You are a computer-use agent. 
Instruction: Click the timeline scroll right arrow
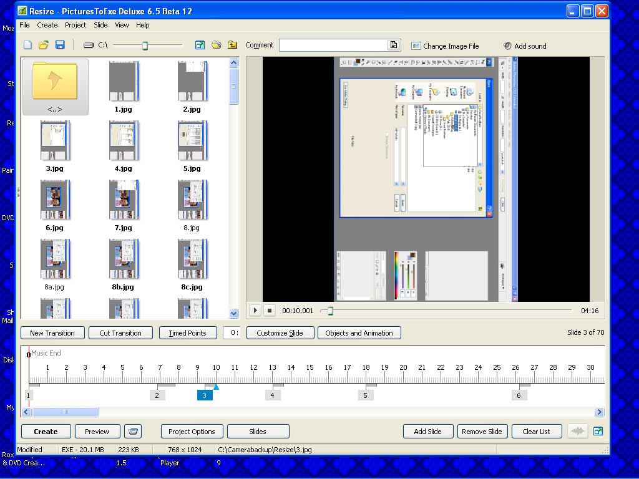(x=599, y=412)
